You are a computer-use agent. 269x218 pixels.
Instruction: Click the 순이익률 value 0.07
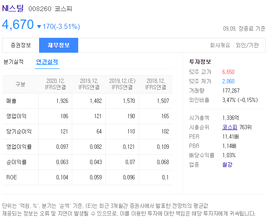(130, 162)
